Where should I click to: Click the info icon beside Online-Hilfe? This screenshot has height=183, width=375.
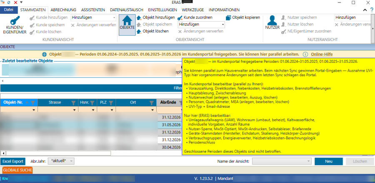click(305, 54)
